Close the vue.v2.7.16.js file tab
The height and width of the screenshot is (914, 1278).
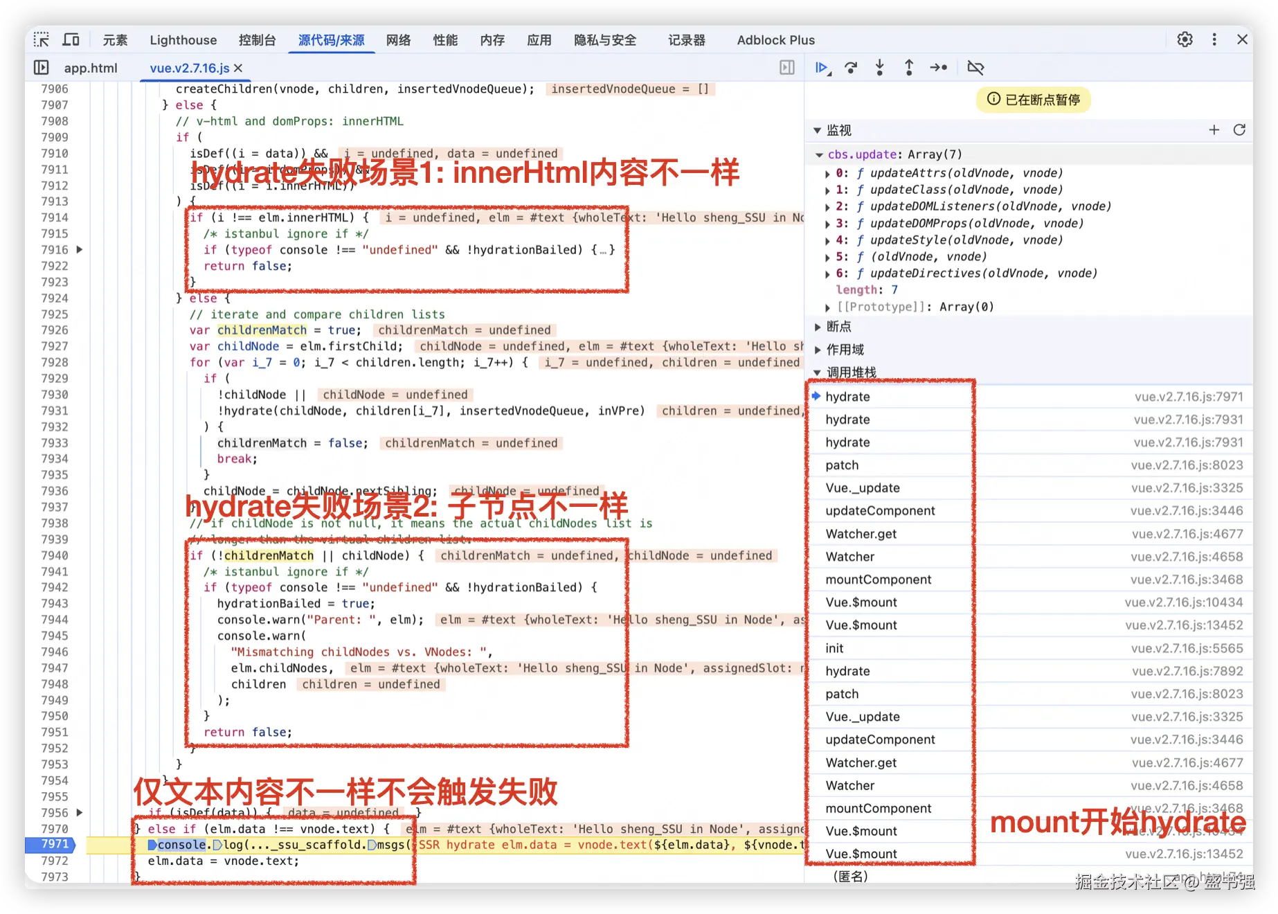[x=238, y=68]
